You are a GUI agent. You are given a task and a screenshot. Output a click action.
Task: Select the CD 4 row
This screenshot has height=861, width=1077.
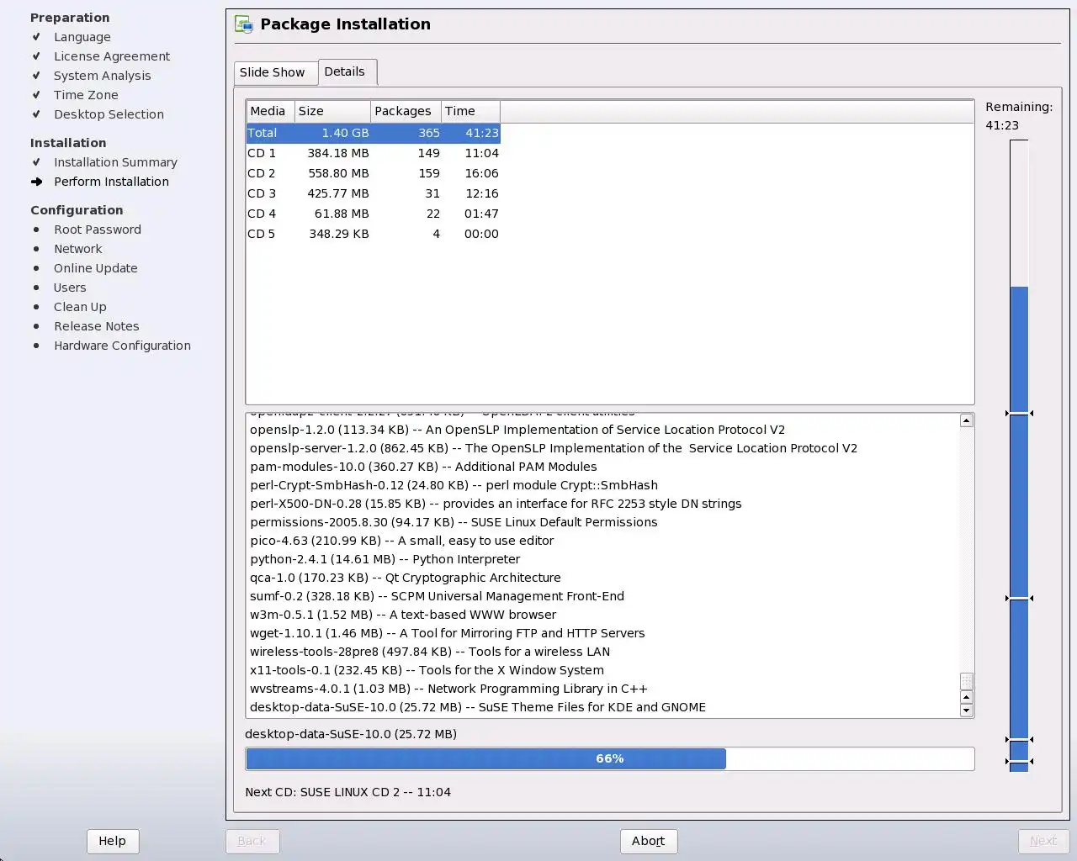[374, 214]
